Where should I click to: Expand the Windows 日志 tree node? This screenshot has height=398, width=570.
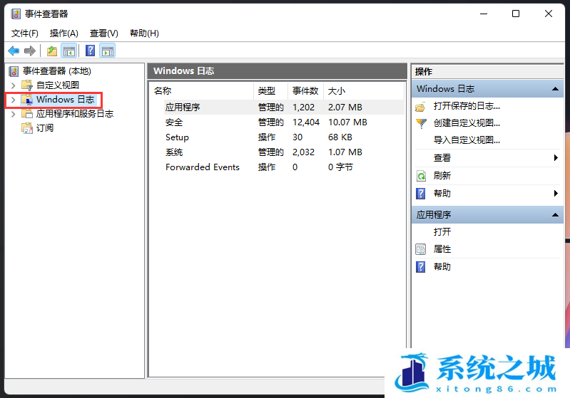[13, 100]
